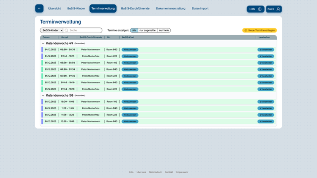Click the plus icon for Neue Termine anlegen
The height and width of the screenshot is (178, 317).
(246, 30)
